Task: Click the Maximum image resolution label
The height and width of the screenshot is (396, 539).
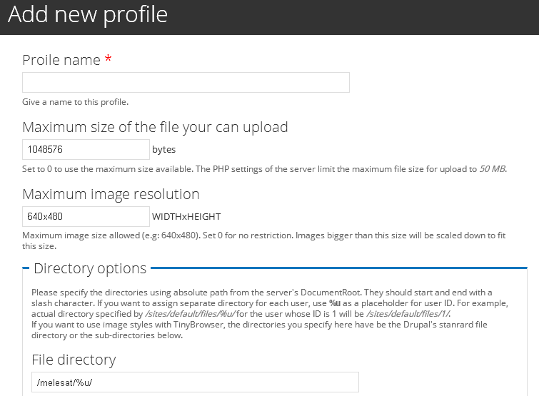Action: [111, 194]
